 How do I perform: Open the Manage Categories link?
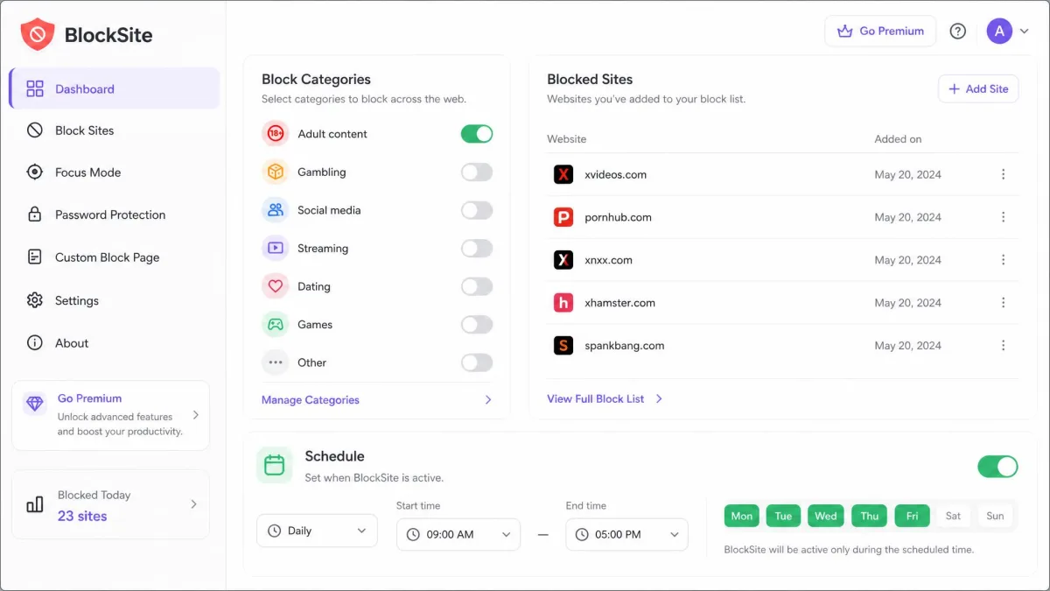(x=310, y=399)
